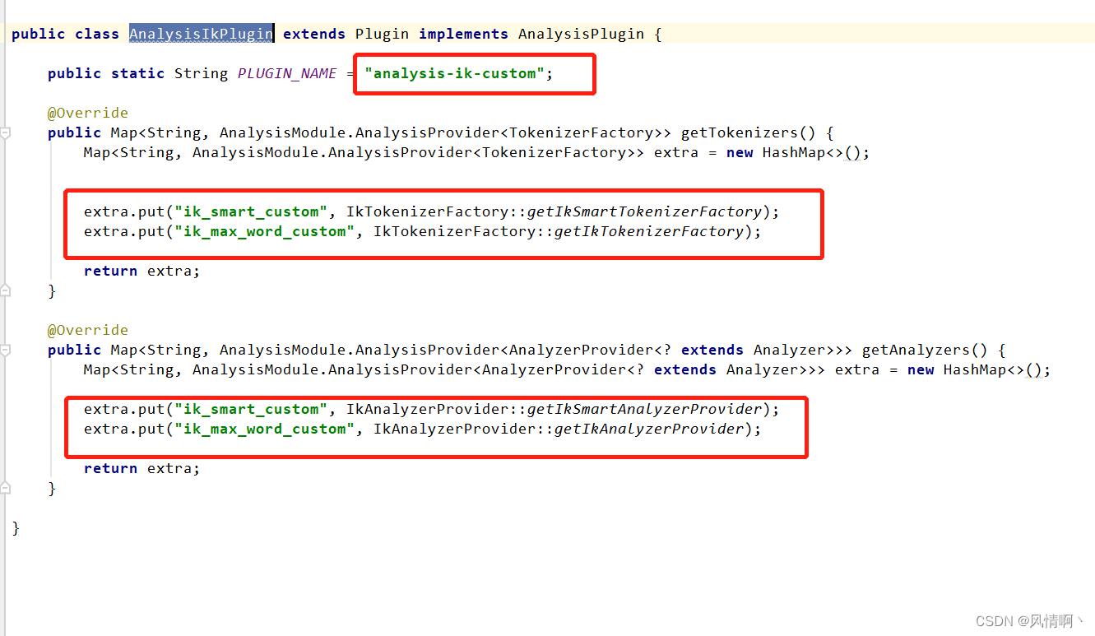
Task: Click "ik_max_word_custom" string in the IkTokenizerFactory line
Action: coord(264,231)
